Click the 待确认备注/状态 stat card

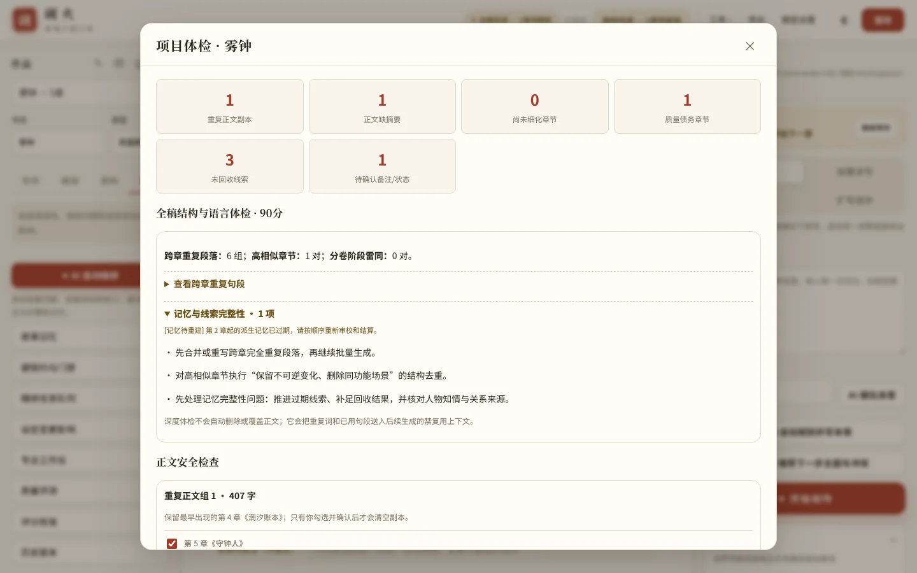pyautogui.click(x=382, y=166)
